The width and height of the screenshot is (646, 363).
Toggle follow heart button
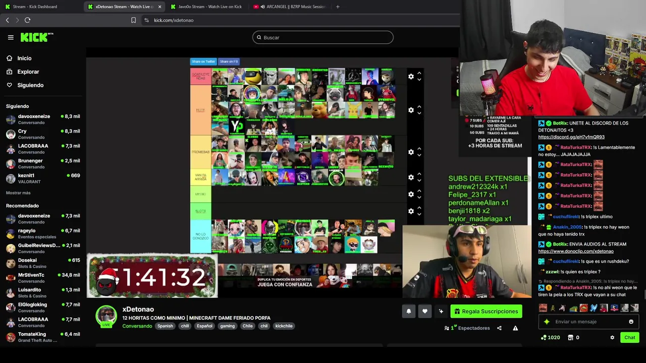coord(425,312)
